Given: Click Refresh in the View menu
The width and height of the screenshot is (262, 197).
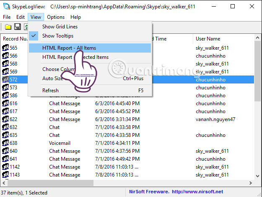Looking at the screenshot, I should click(90, 90).
